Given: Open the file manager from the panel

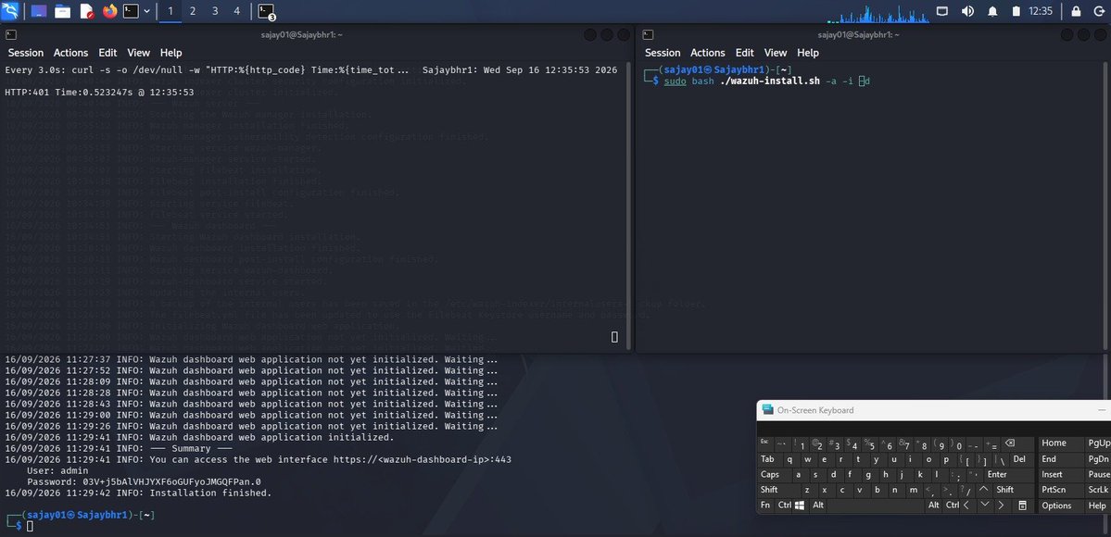Looking at the screenshot, I should coord(62,11).
